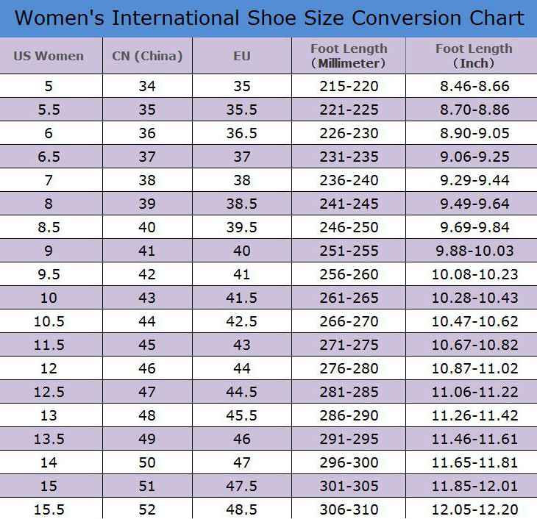Click the EU 35.5 cell
The height and width of the screenshot is (519, 537).
(242, 110)
